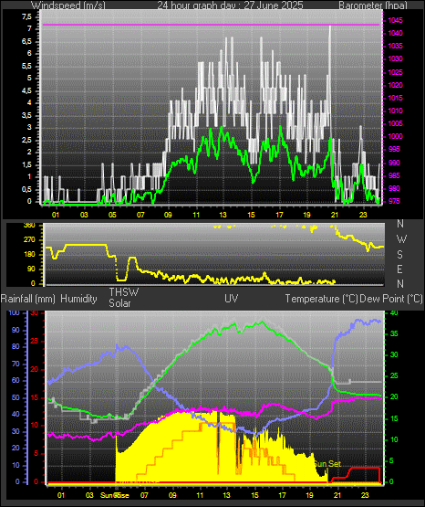The width and height of the screenshot is (425, 507).
Task: Click the magenta barometer line in wind graph
Action: [x=211, y=25]
